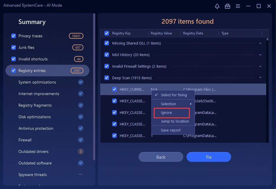Click the Spyware threats dash status icon
Viewport: 276px width, 189px height.
[x=80, y=174]
